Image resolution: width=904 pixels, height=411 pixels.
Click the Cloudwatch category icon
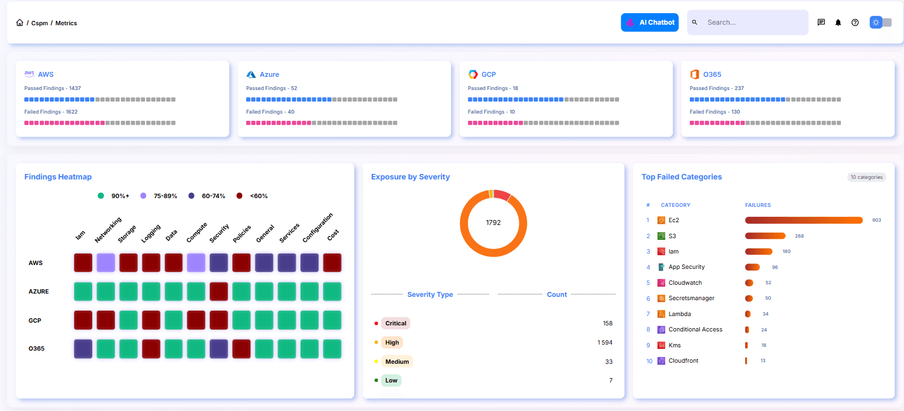click(x=661, y=283)
